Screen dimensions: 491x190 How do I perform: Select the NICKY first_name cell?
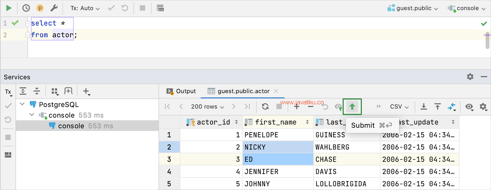coord(278,147)
